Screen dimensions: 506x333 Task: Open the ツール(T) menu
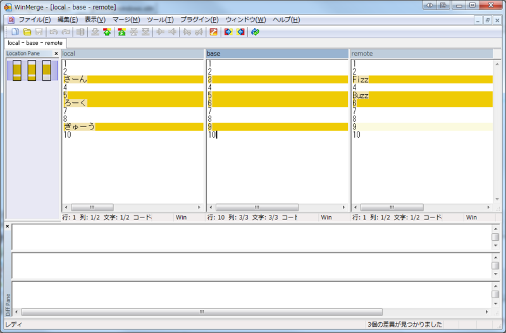(160, 20)
